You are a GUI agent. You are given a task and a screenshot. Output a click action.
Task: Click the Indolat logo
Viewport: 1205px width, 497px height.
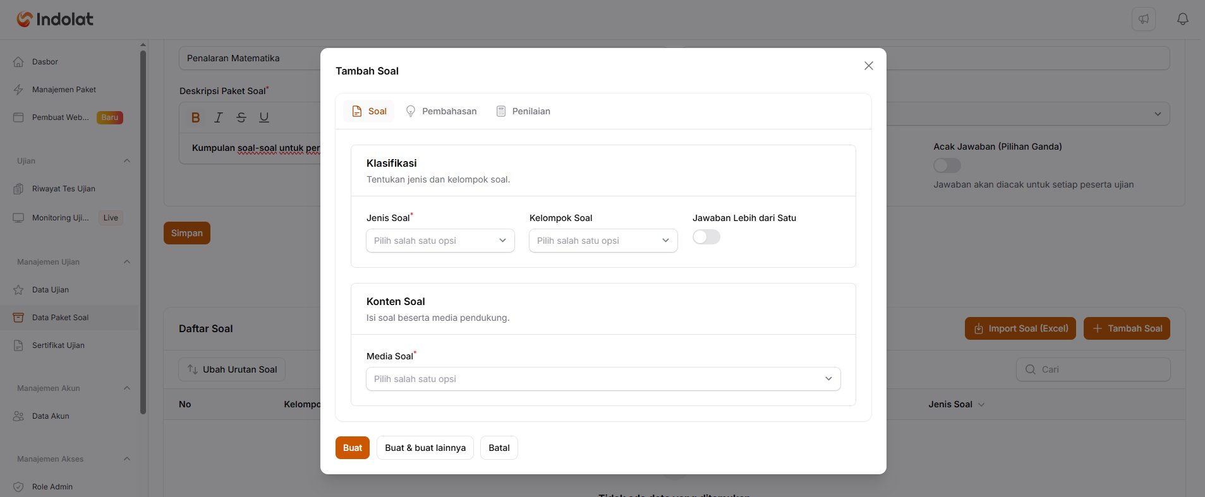pos(55,20)
